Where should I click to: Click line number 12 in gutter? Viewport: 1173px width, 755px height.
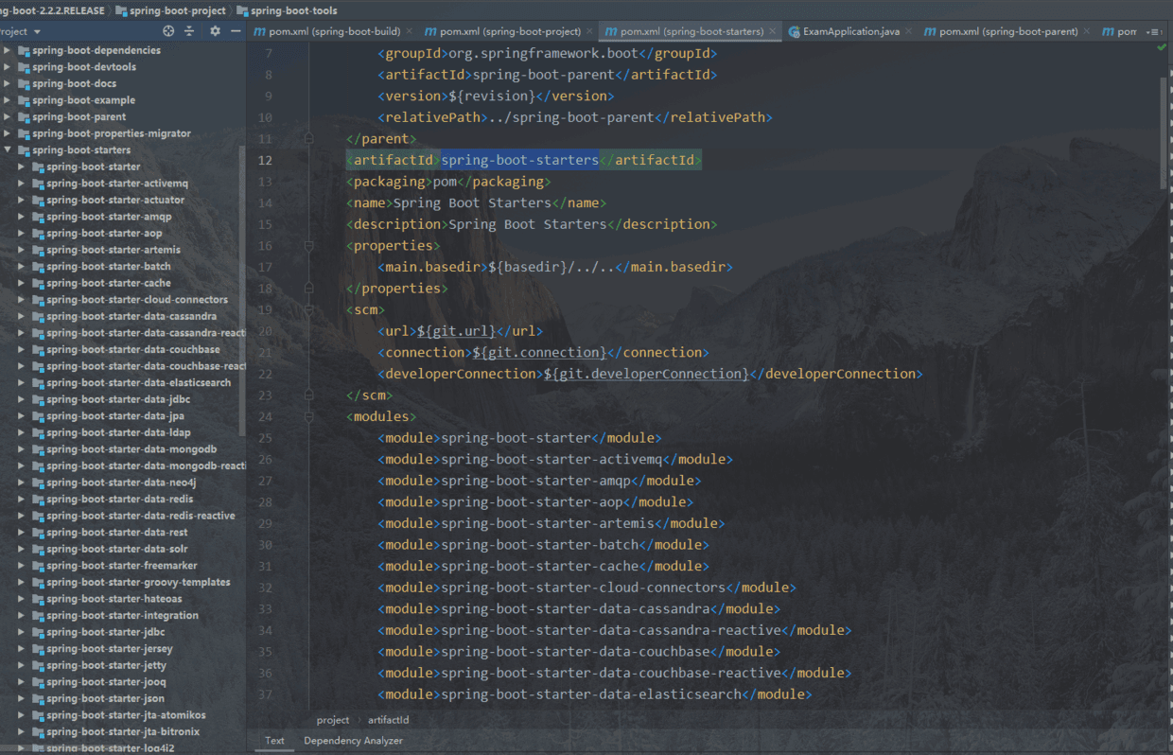(265, 160)
